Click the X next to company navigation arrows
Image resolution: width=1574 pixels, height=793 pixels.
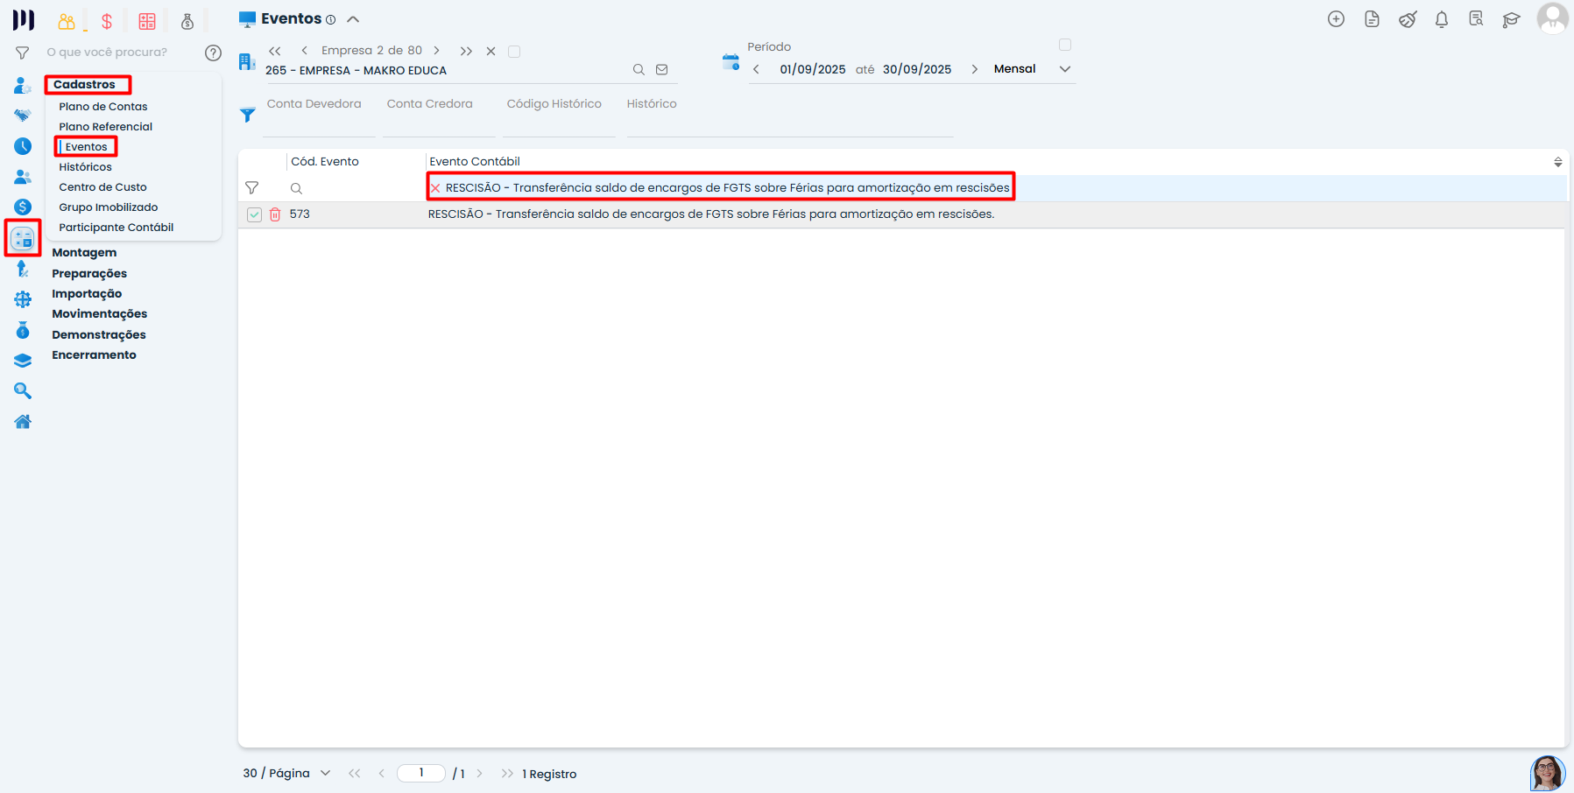491,51
